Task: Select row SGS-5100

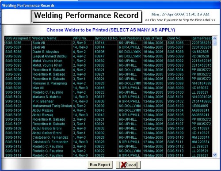Action: (x=108, y=92)
